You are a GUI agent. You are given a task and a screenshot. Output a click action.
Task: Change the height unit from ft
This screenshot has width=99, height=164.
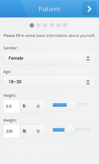[x=33, y=106]
